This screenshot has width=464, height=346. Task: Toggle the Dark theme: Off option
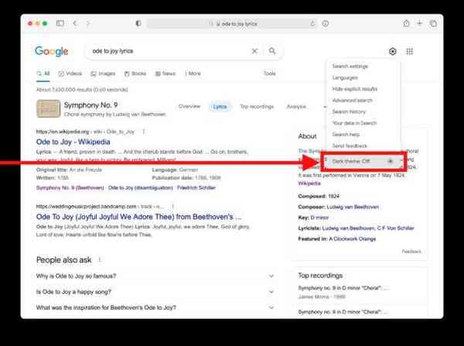point(363,161)
